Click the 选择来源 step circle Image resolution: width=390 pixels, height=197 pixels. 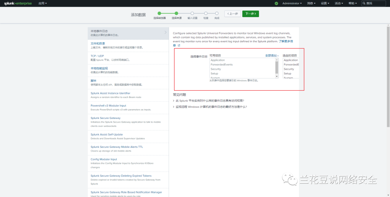point(176,13)
